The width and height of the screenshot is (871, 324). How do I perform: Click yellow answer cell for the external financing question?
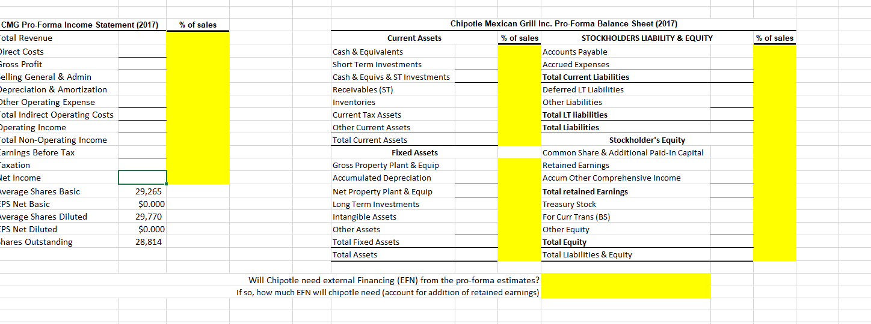click(626, 280)
